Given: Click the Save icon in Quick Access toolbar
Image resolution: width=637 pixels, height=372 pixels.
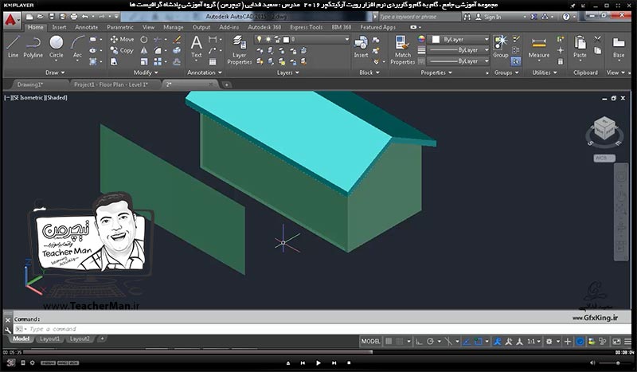Looking at the screenshot, I should (52, 17).
